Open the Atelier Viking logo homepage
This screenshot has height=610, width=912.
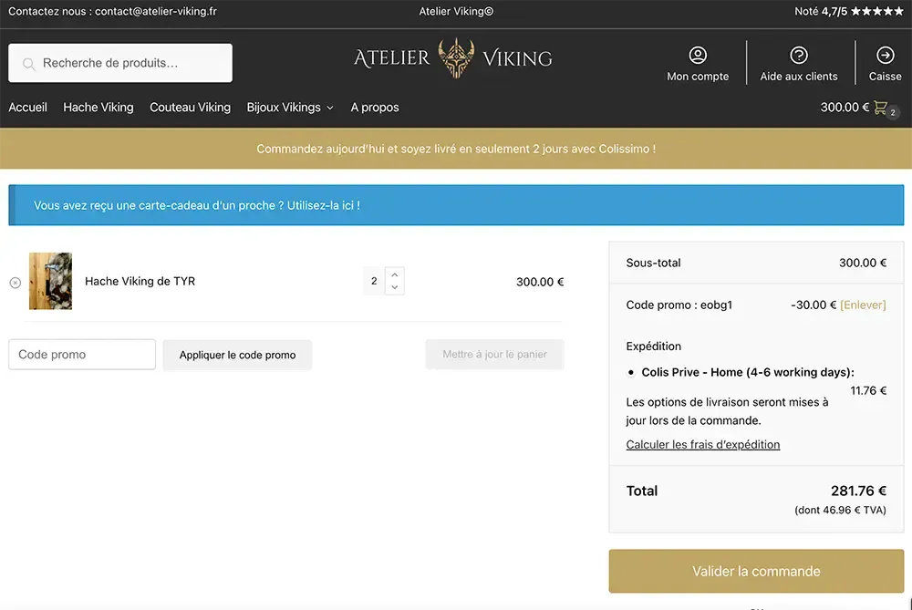[453, 57]
